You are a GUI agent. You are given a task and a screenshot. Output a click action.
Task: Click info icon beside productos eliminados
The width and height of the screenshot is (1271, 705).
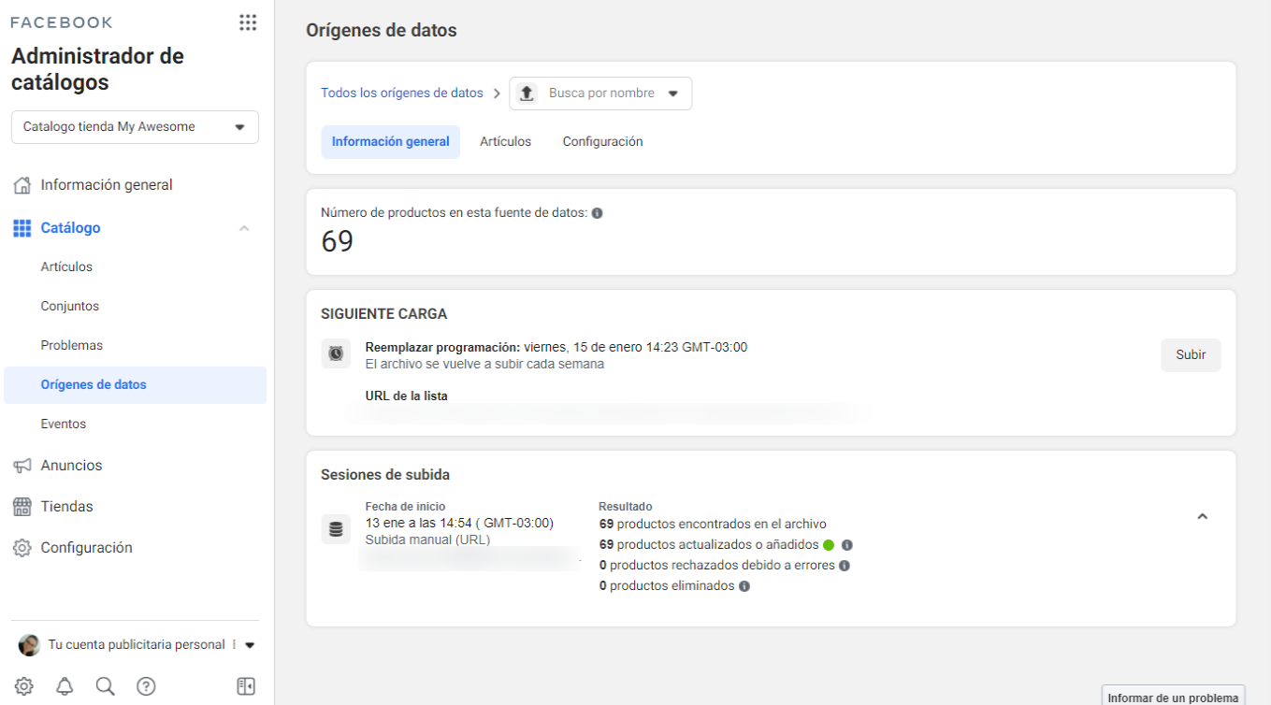(x=744, y=586)
